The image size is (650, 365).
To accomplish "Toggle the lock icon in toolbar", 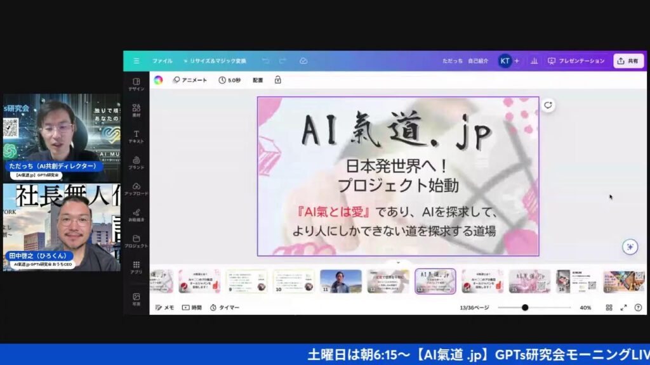I will pos(277,80).
